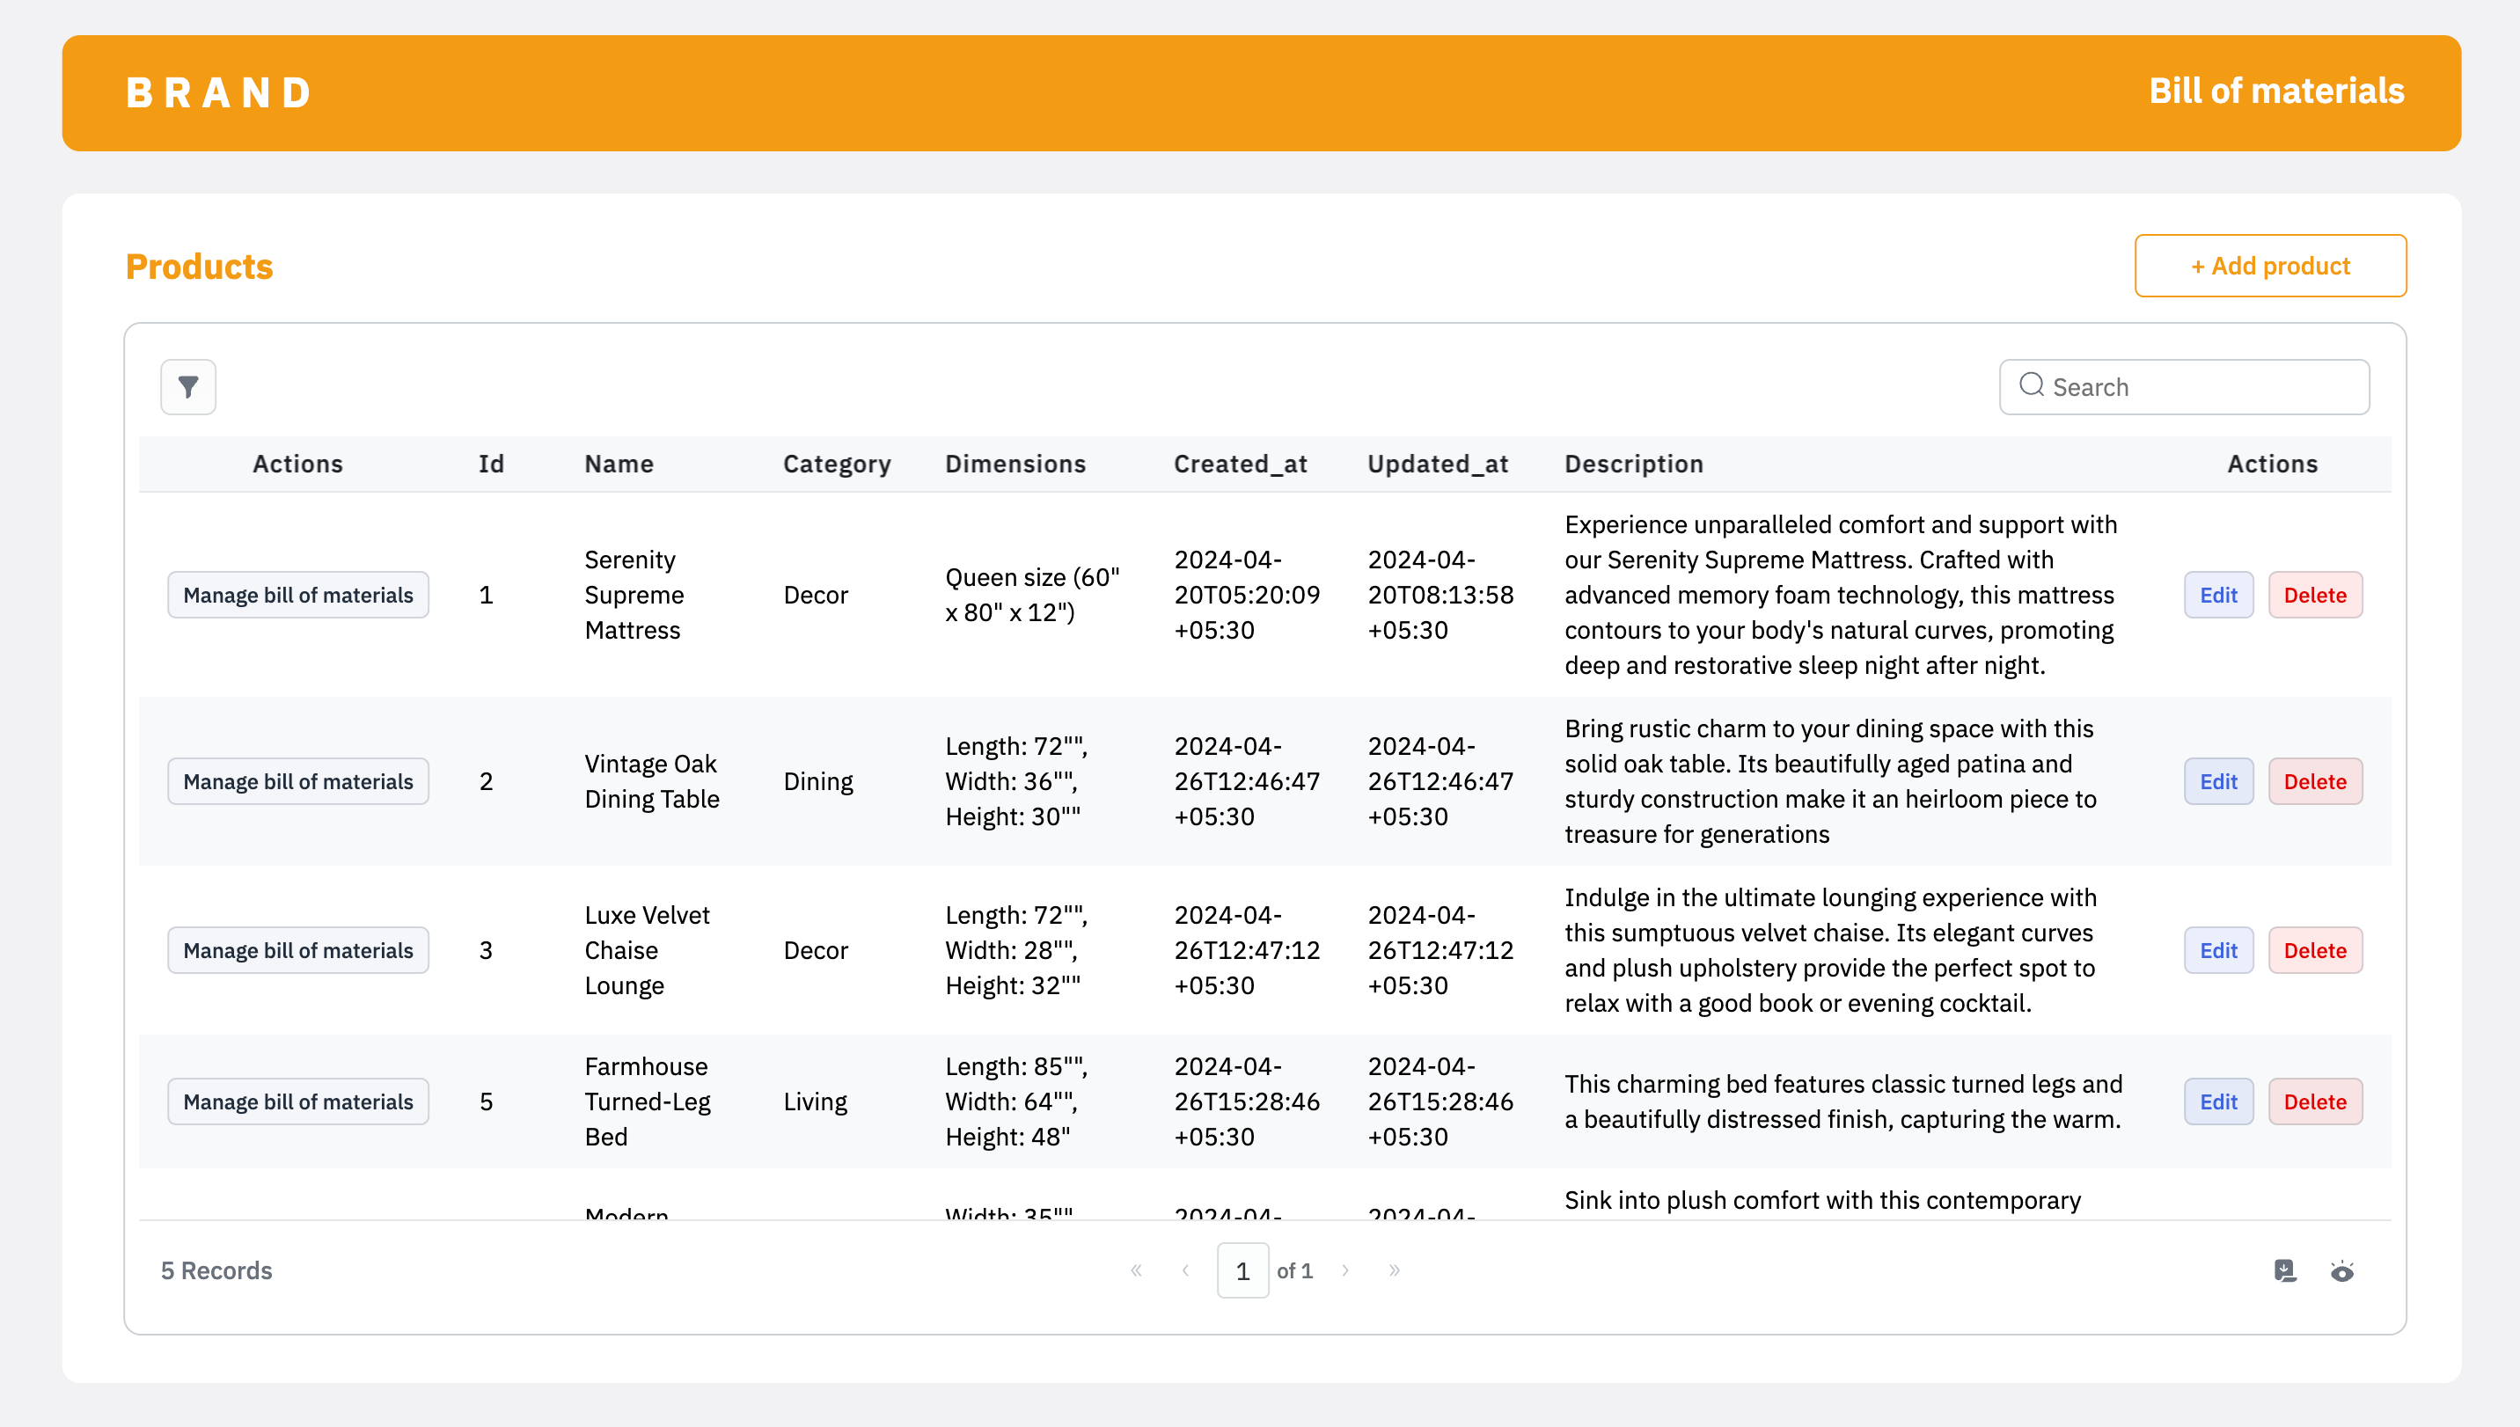
Task: Edit the Vintage Oak Dining Table
Action: click(2218, 781)
